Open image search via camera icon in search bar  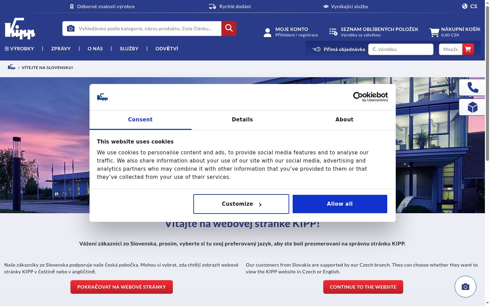coord(71,29)
